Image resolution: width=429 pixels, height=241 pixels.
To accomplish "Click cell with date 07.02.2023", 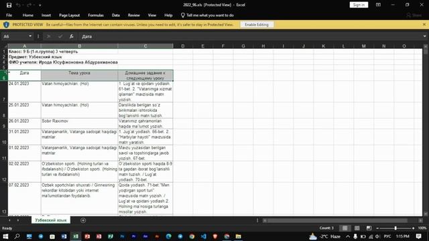I will (x=24, y=198).
